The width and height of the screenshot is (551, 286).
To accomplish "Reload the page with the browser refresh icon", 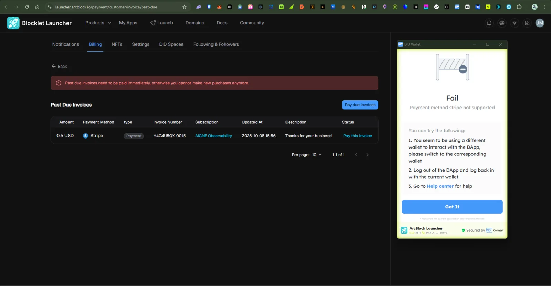I will 27,7.
